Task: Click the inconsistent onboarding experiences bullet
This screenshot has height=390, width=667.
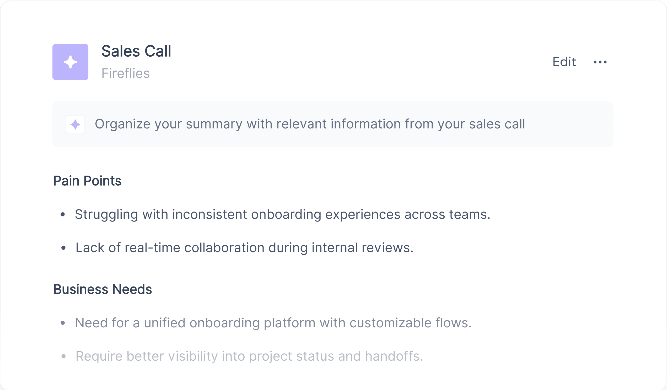Action: click(x=283, y=215)
